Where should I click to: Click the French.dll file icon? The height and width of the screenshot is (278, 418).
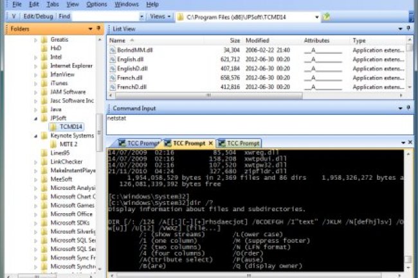pyautogui.click(x=113, y=78)
